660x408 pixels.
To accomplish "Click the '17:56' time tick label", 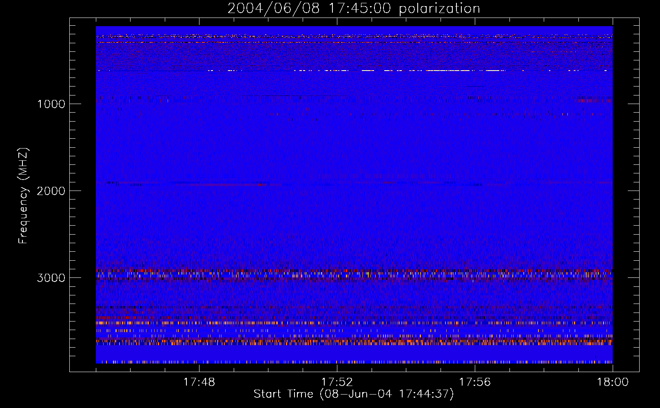I will tap(475, 382).
